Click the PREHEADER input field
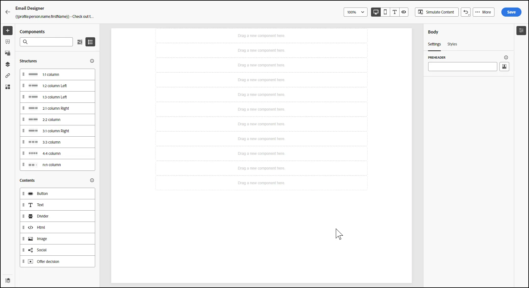The width and height of the screenshot is (529, 288). (x=462, y=67)
